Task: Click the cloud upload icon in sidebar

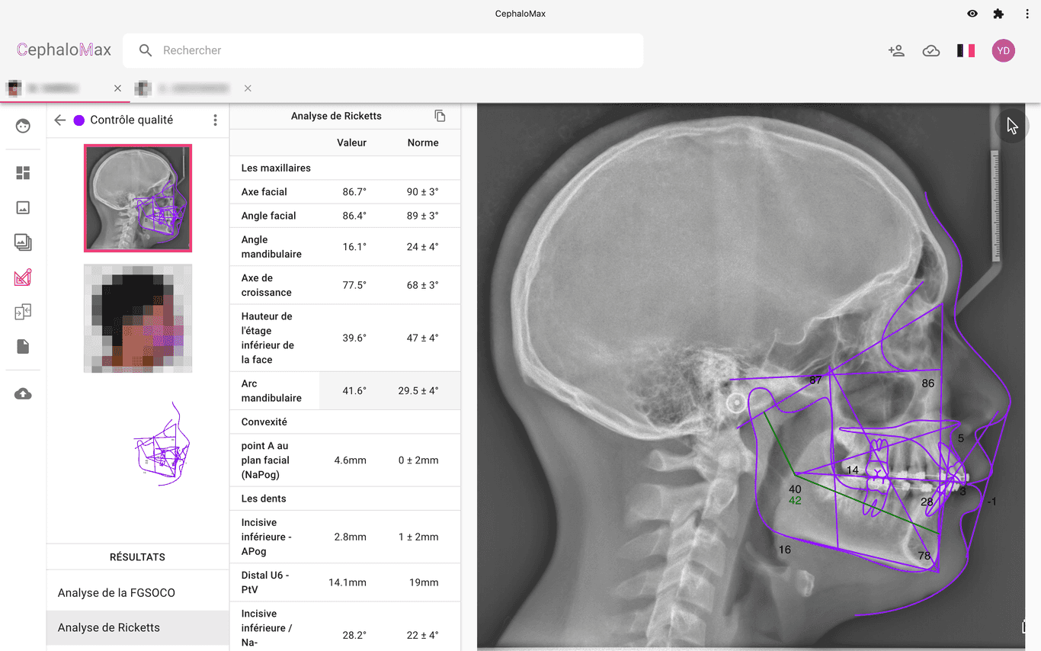Action: click(x=23, y=394)
